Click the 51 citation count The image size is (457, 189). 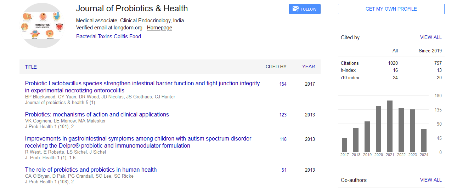pos(284,170)
